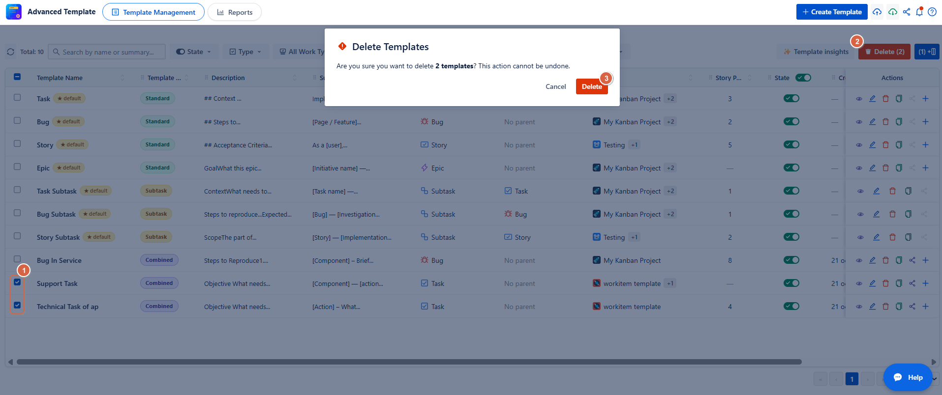Viewport: 942px width, 395px height.
Task: Open the notifications bell
Action: (919, 12)
